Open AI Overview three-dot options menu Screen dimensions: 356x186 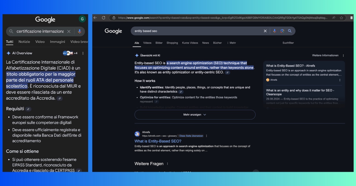(83, 53)
